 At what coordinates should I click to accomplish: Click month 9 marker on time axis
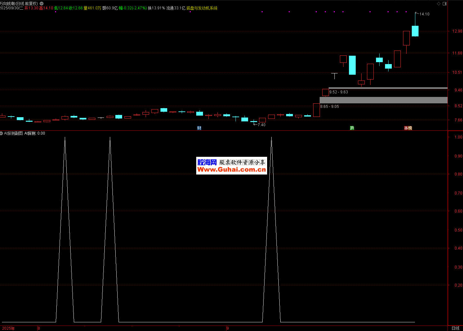pos(227,328)
